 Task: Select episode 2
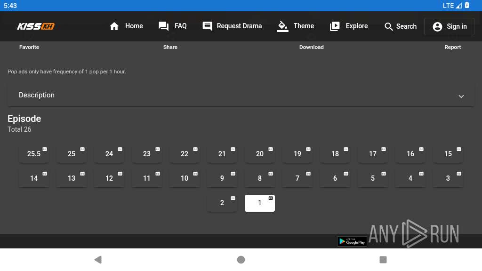click(x=222, y=203)
